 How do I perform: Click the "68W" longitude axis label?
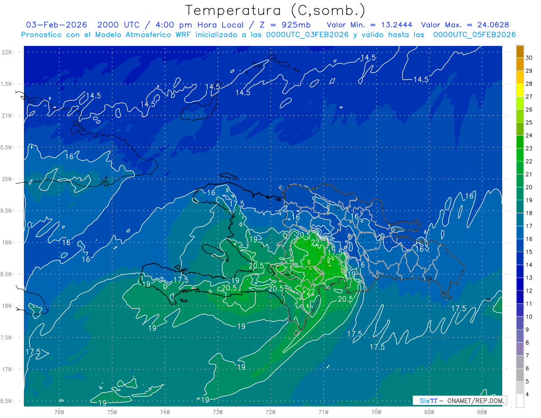tap(482, 412)
